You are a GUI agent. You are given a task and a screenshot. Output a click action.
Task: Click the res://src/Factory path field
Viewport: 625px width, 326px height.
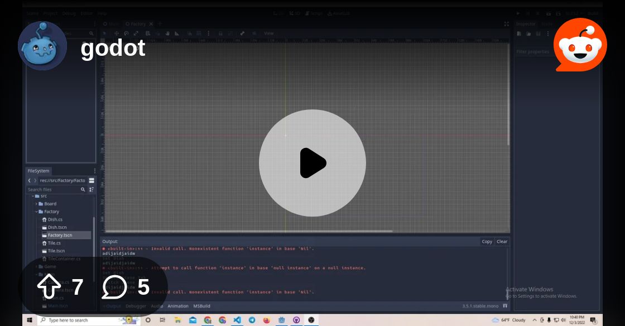point(62,180)
